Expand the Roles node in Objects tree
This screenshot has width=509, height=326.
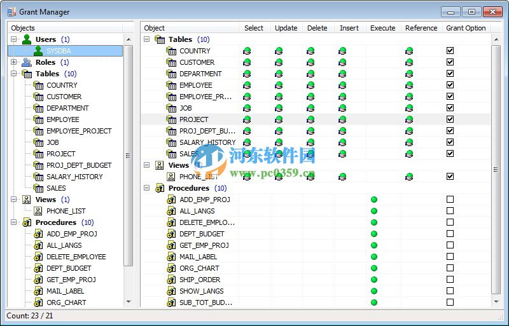(x=13, y=62)
